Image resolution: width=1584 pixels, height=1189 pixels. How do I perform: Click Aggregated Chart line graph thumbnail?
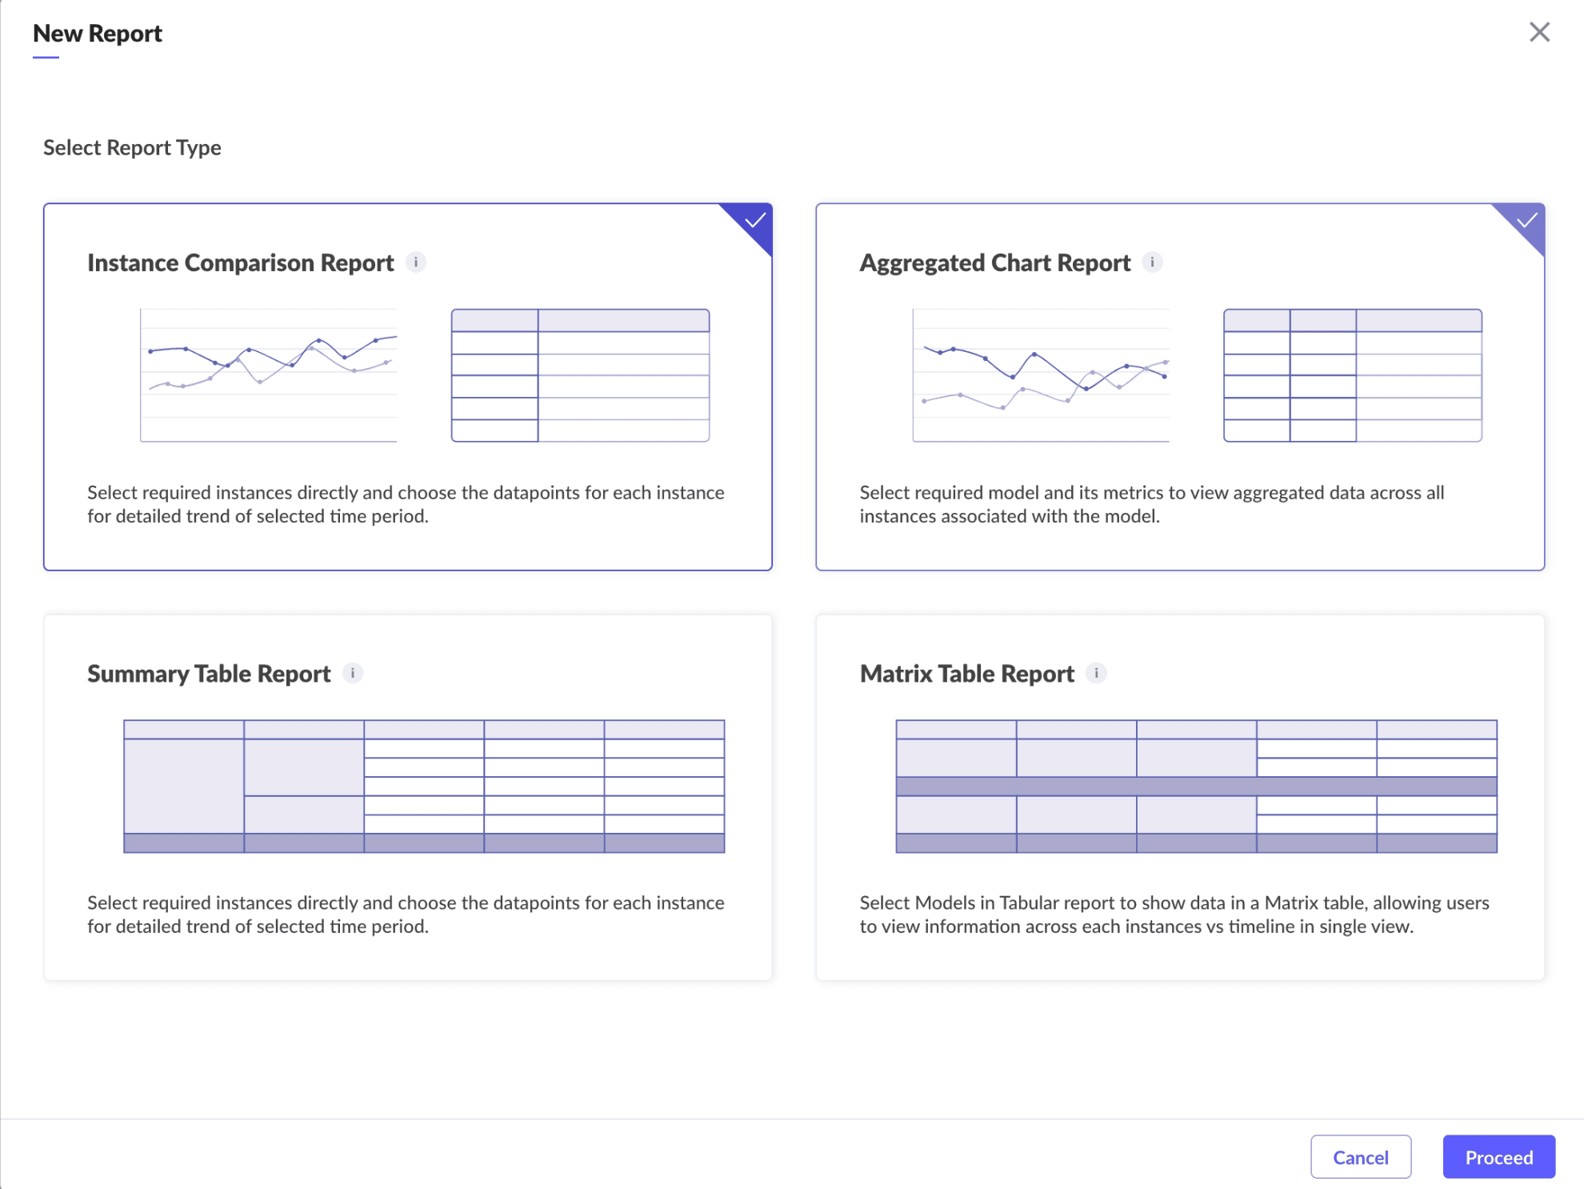coord(1041,375)
